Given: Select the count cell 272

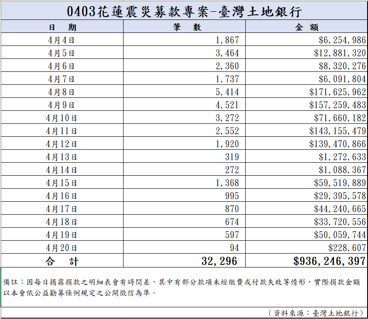Looking at the screenshot, I should tap(184, 169).
